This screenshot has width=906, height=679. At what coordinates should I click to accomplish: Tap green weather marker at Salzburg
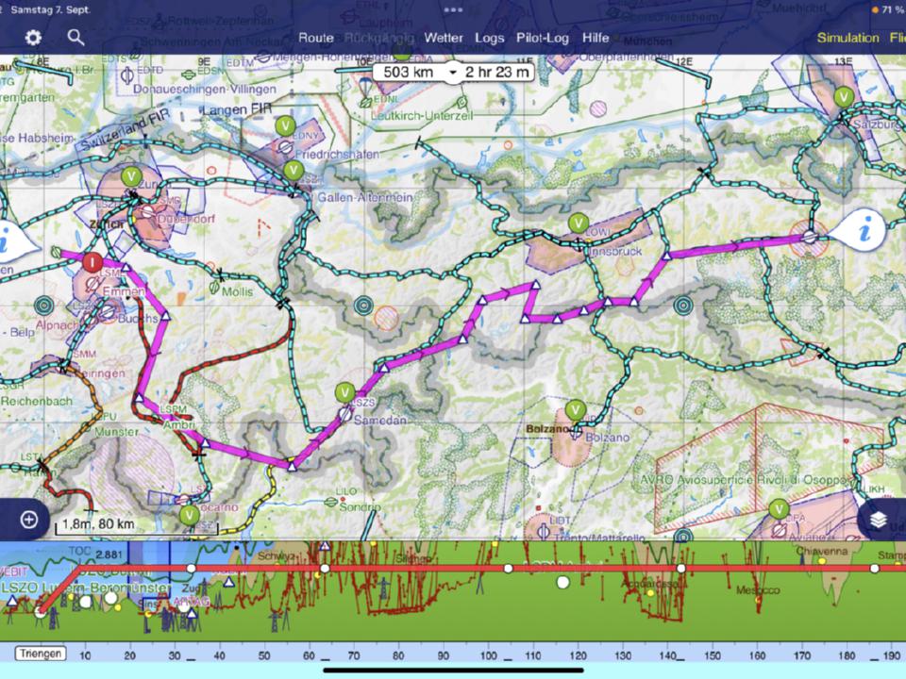tap(843, 96)
